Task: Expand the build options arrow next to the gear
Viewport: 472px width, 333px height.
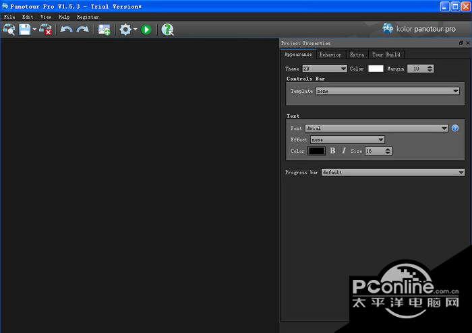Action: pyautogui.click(x=135, y=30)
